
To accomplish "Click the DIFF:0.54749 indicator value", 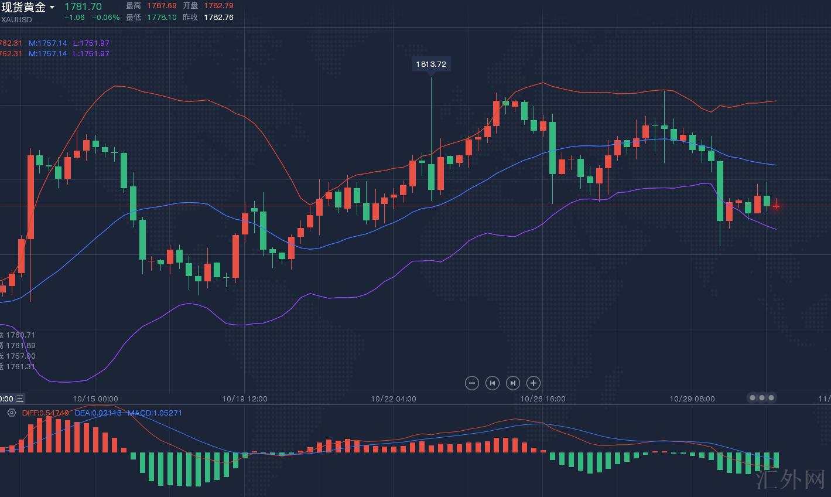I will click(45, 413).
